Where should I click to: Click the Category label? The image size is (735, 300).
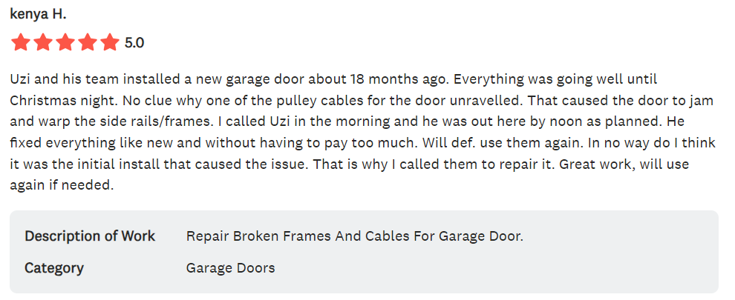pyautogui.click(x=54, y=268)
